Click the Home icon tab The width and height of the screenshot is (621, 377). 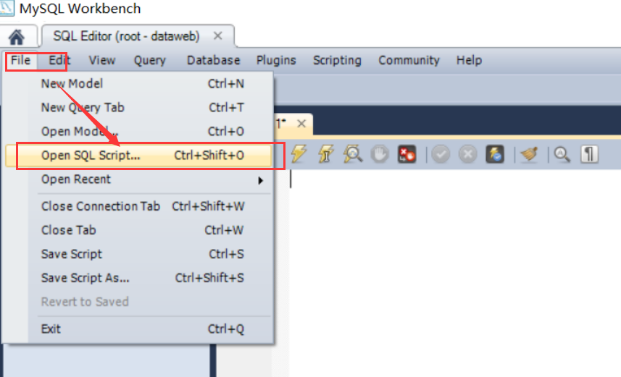(x=17, y=37)
